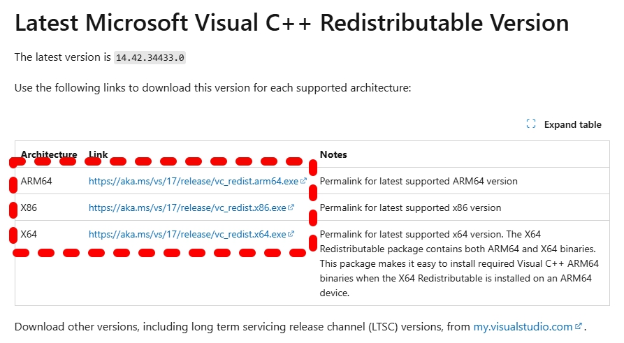The width and height of the screenshot is (624, 343).
Task: Click external-link icon beside the ARM64 URL
Action: point(304,181)
